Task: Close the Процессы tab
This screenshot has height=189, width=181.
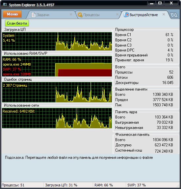Action: pyautogui.click(x=117, y=14)
